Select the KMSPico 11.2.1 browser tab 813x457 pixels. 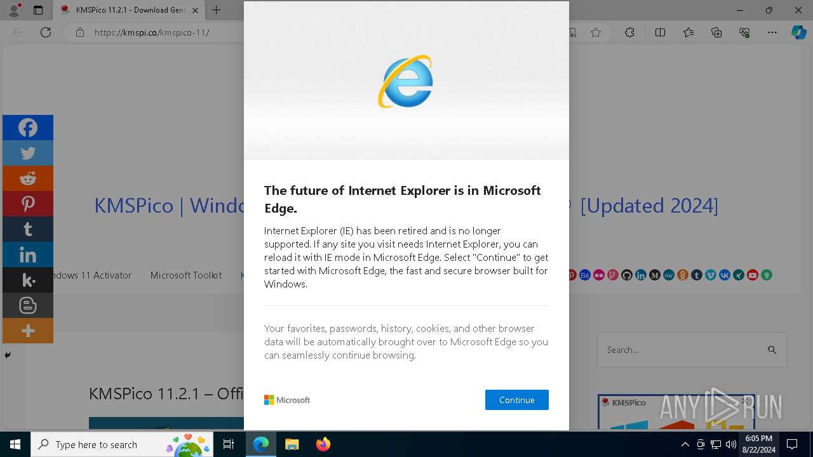[130, 10]
